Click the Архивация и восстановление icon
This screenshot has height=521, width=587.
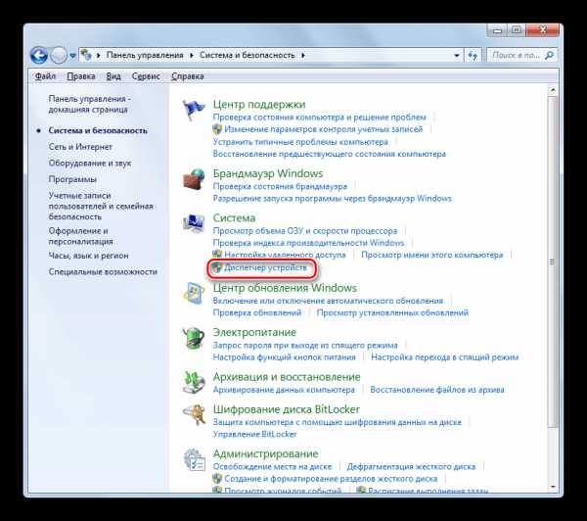click(194, 382)
